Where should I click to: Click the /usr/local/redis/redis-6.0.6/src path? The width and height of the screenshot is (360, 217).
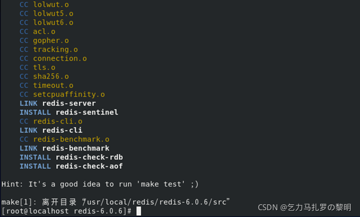click(156, 202)
